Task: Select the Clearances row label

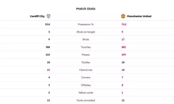Action: click(86, 70)
